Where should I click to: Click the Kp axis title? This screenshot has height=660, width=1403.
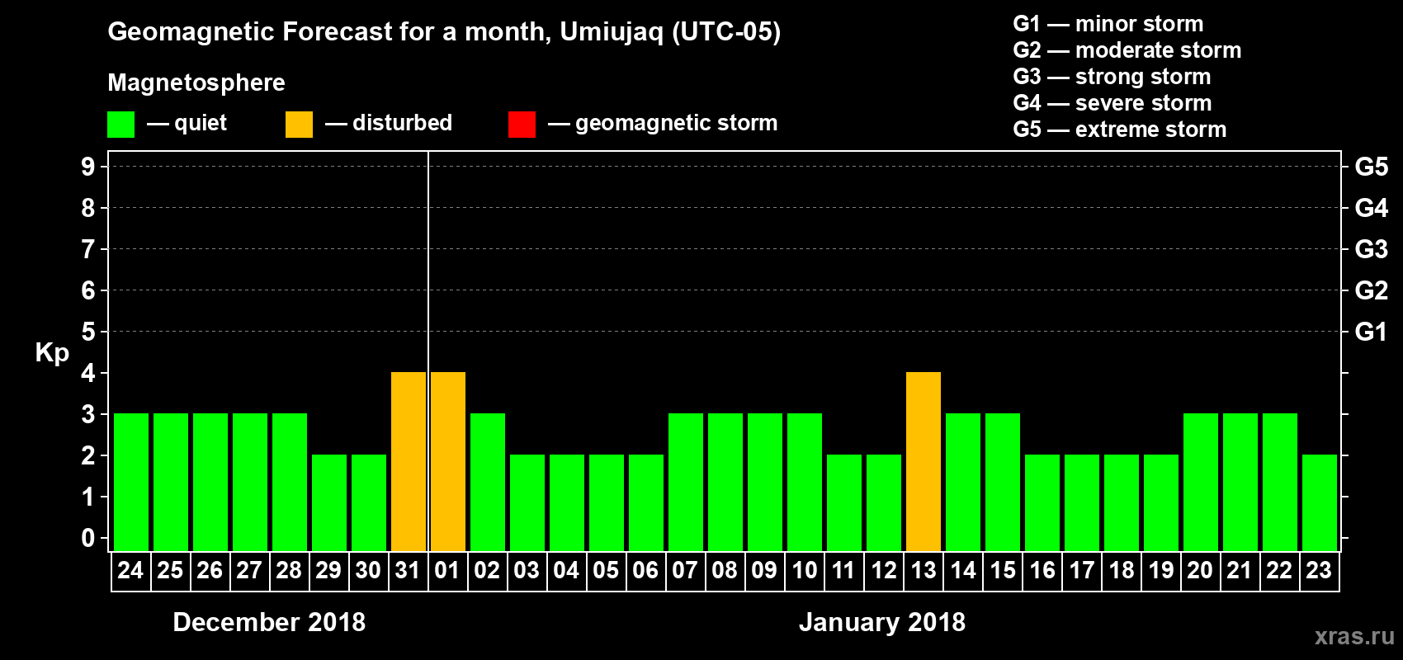(52, 353)
